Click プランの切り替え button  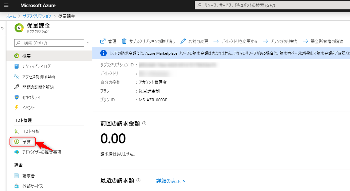tap(280, 41)
